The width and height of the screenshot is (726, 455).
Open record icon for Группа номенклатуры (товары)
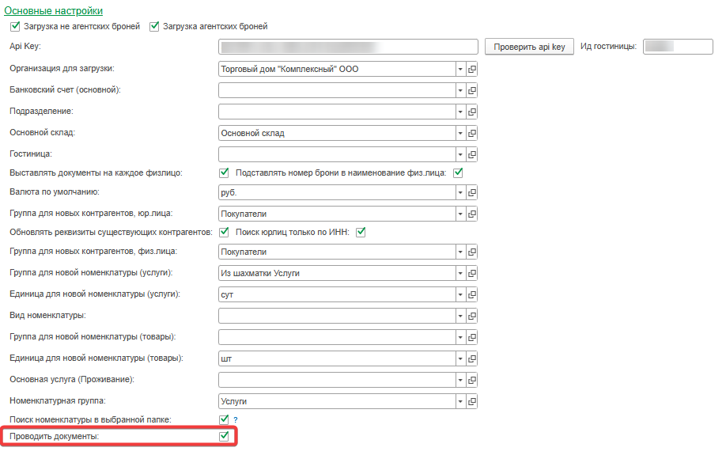[x=472, y=337]
